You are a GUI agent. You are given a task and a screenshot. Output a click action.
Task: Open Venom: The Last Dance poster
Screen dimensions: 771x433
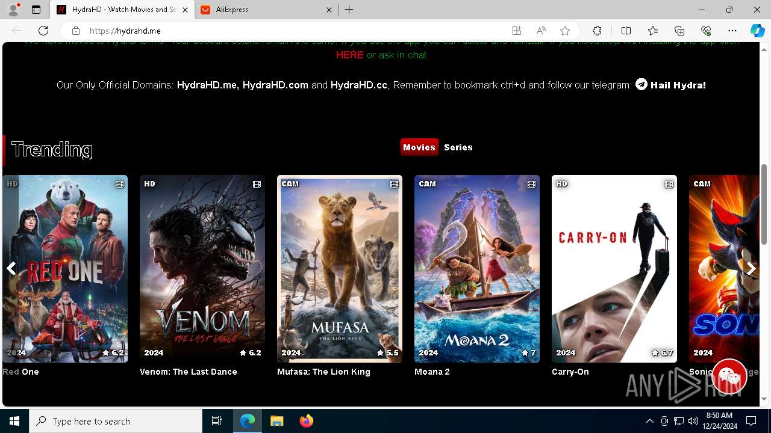pos(202,269)
